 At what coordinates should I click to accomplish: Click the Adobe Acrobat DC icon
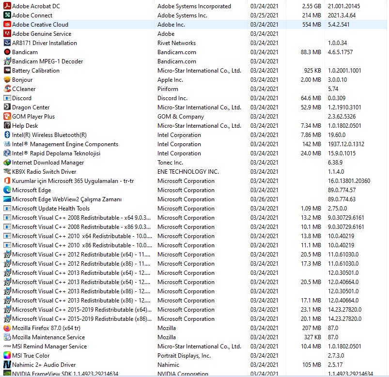pos(7,6)
